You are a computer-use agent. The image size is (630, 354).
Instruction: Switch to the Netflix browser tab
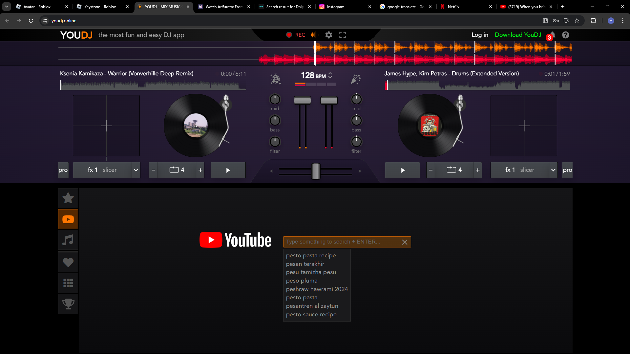click(x=466, y=7)
